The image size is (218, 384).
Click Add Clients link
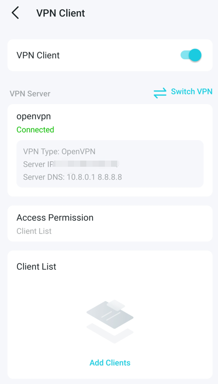110,362
